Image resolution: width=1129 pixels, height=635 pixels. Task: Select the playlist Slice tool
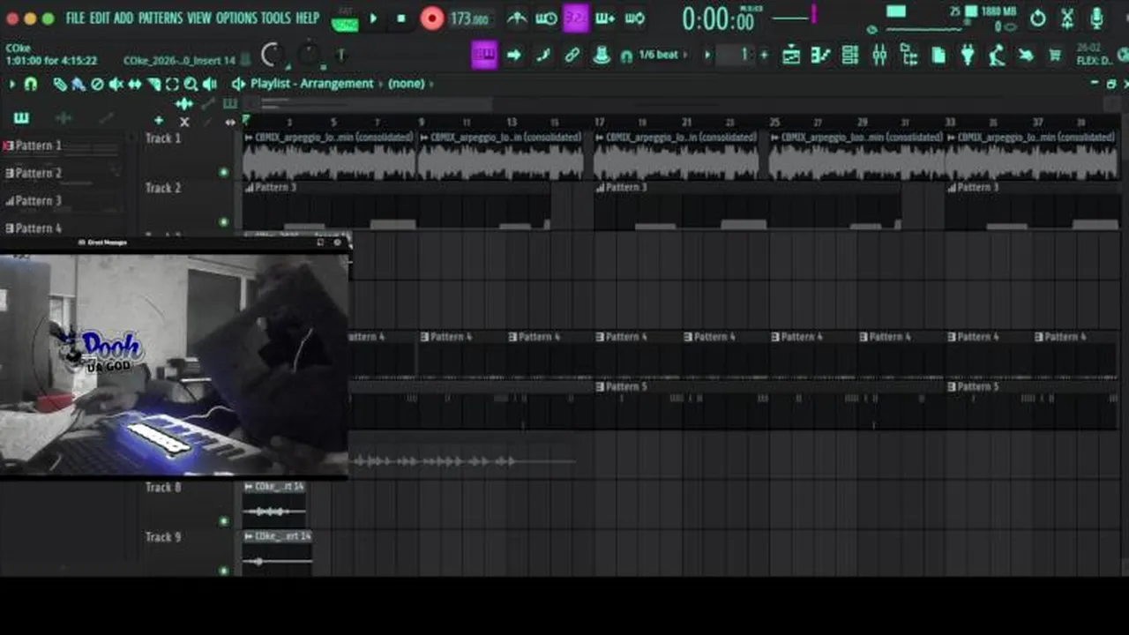153,84
